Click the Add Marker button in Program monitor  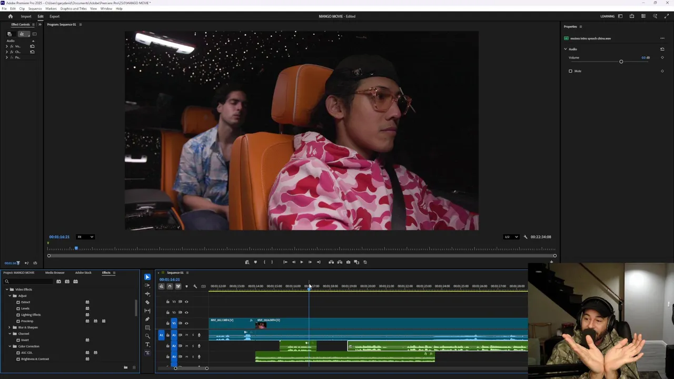click(x=255, y=262)
